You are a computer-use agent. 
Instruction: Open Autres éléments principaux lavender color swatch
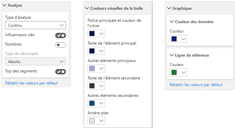click(x=96, y=68)
